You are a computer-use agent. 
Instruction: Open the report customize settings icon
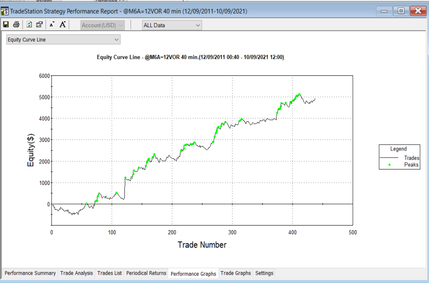[39, 24]
